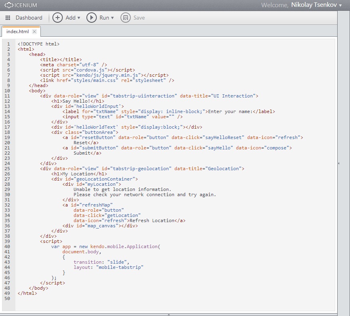350x316 pixels.
Task: Click the 'document.body,' line
Action: (82, 252)
